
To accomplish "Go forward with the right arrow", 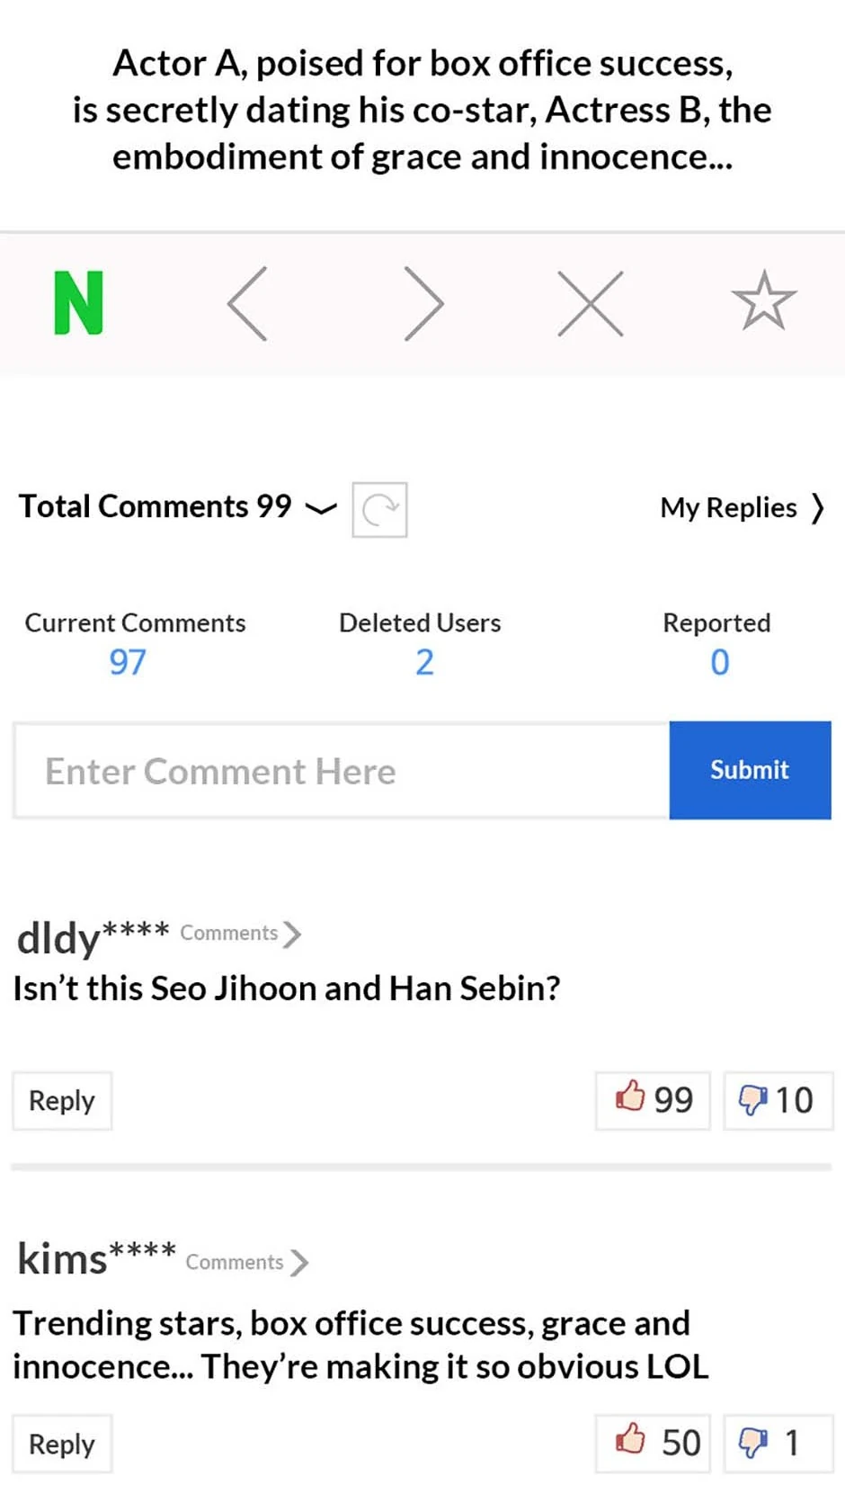I will (x=423, y=303).
